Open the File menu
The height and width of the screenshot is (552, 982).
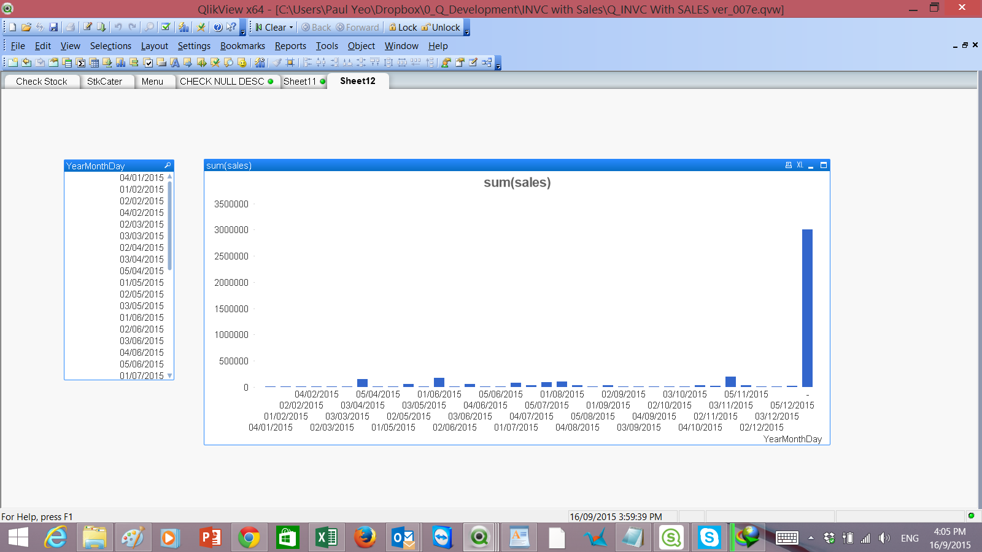[x=18, y=46]
